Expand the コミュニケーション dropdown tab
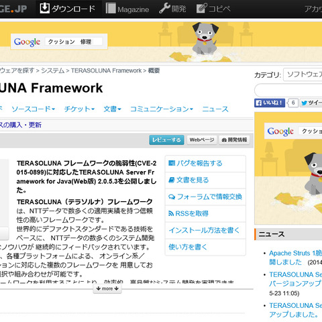Image resolution: width=322 pixels, height=322 pixels. pyautogui.click(x=162, y=109)
